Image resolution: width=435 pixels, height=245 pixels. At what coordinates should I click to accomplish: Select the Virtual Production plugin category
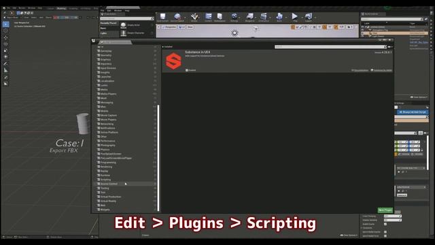point(111,197)
